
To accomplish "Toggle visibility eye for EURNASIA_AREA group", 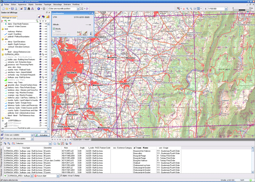I will pyautogui.click(x=40, y=54).
